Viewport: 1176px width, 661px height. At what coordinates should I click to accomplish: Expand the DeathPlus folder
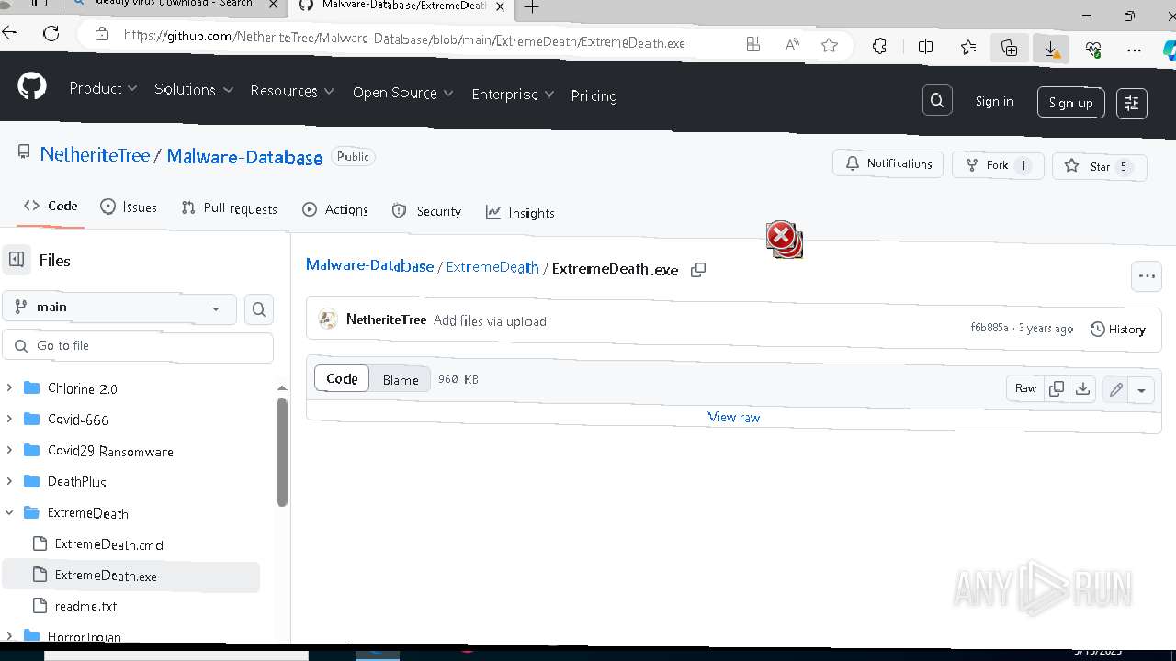point(9,481)
